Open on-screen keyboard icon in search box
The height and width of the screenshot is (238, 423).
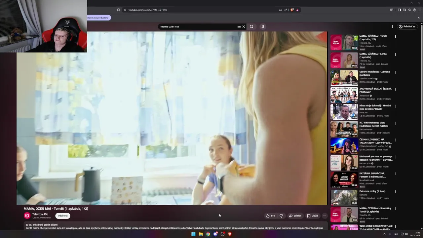pos(239,26)
